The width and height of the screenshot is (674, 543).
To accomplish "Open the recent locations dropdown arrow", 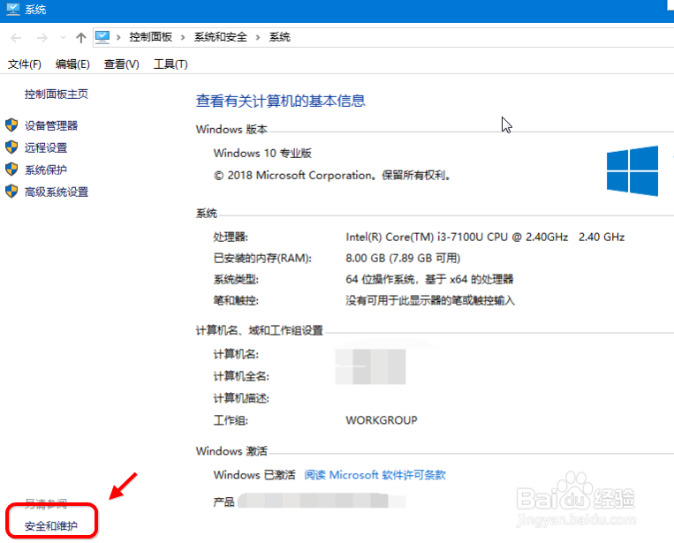I will (63, 38).
